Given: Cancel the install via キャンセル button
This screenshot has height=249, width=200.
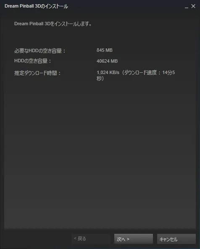Looking at the screenshot, I should pyautogui.click(x=176, y=239).
